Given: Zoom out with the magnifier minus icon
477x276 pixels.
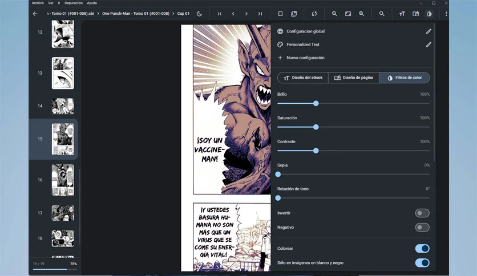Looking at the screenshot, I should click(x=334, y=14).
